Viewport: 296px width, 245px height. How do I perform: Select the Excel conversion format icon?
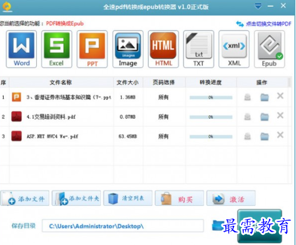57,49
